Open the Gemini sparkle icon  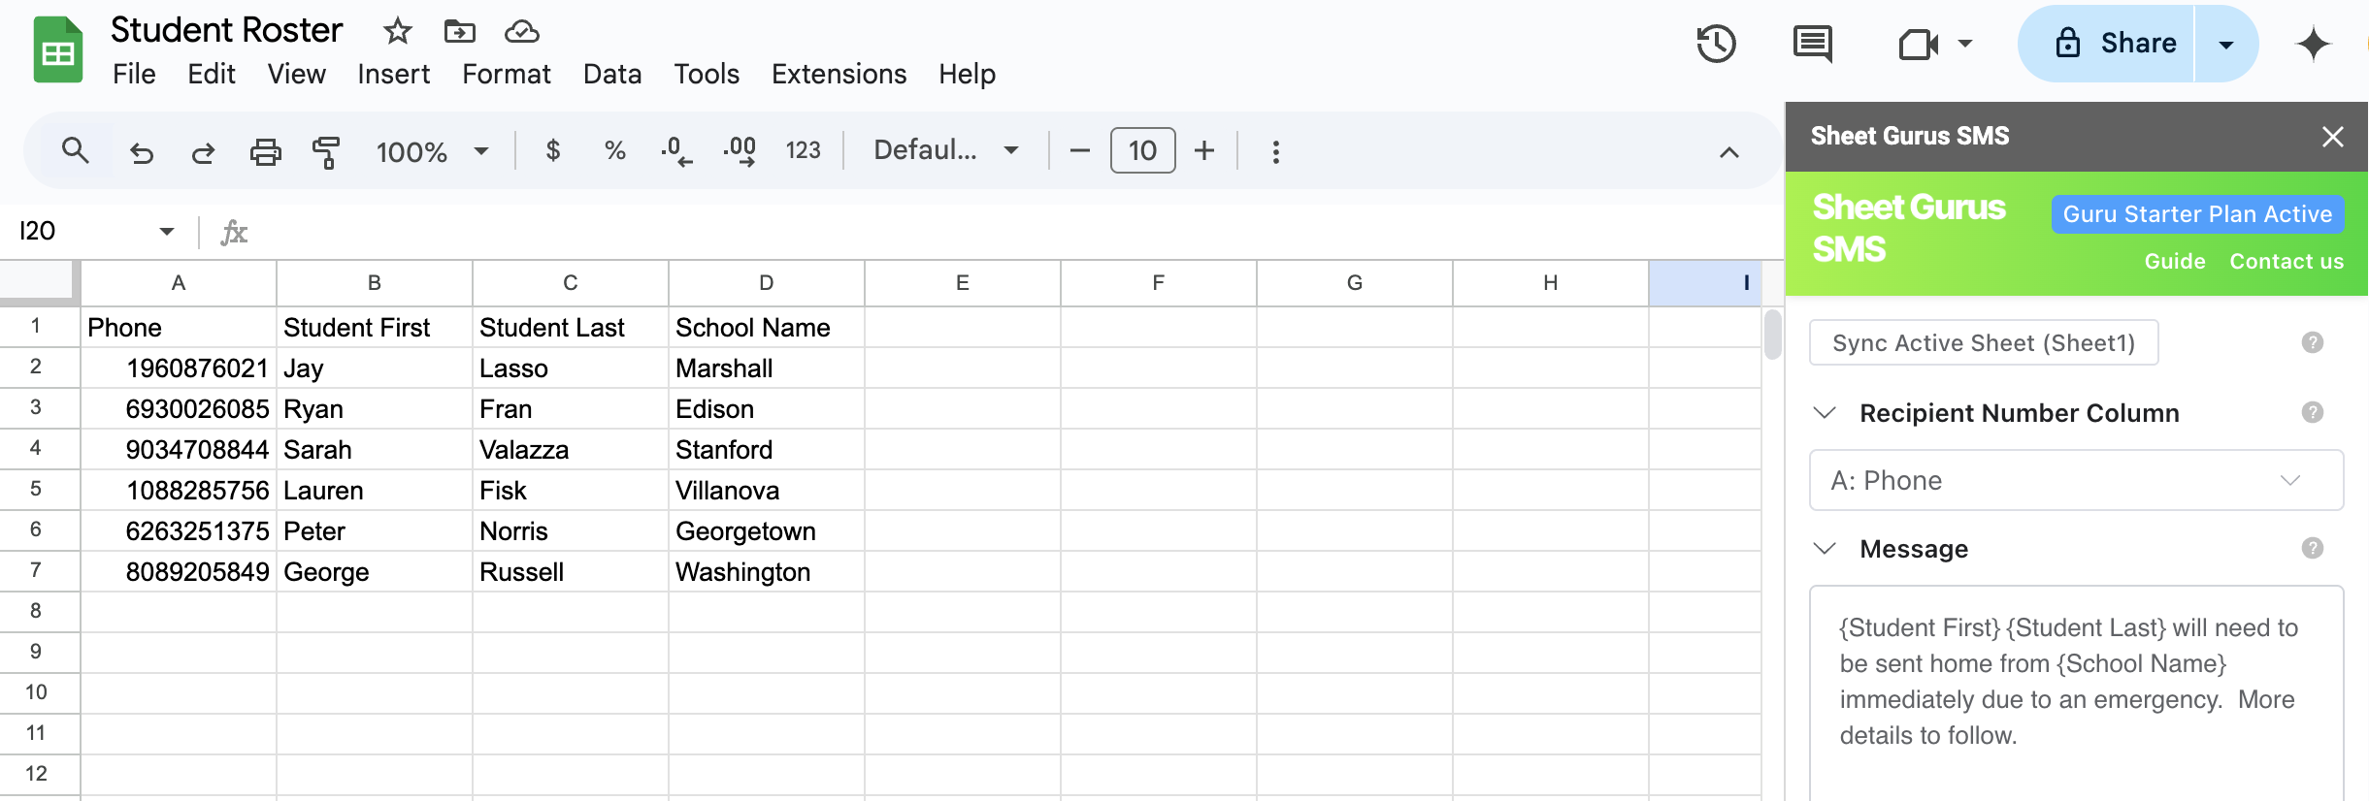coord(2313,44)
